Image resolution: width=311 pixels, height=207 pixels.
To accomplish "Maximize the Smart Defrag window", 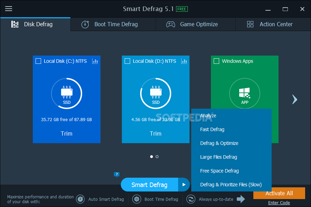I will pyautogui.click(x=285, y=9).
